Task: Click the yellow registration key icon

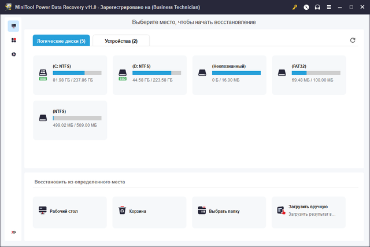Action: click(294, 8)
